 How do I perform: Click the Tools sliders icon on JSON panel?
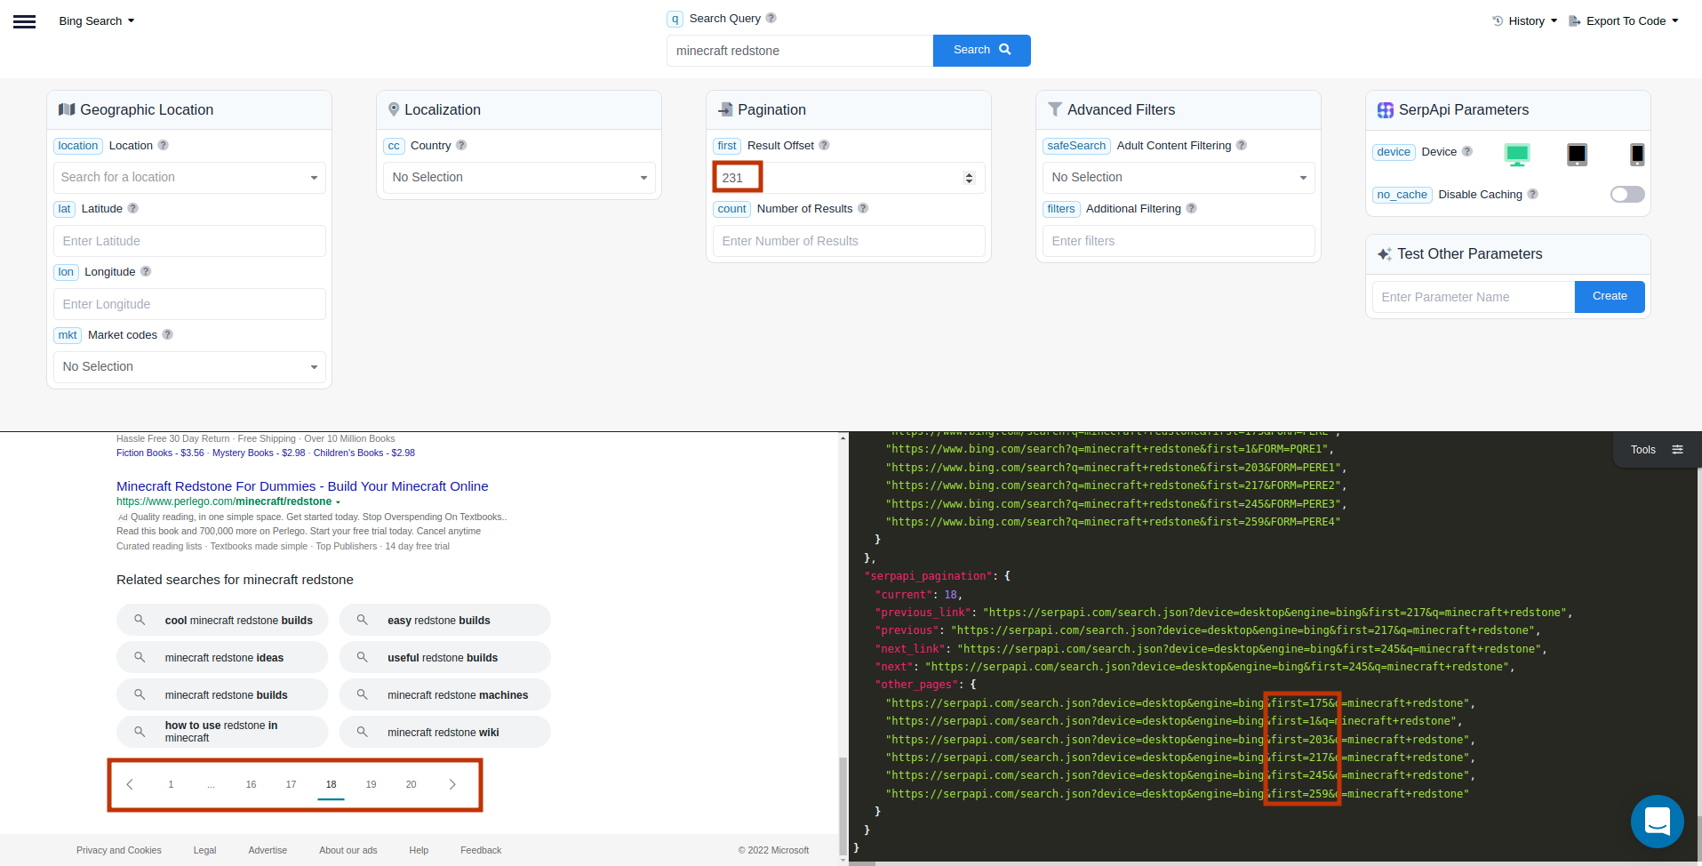pyautogui.click(x=1678, y=449)
